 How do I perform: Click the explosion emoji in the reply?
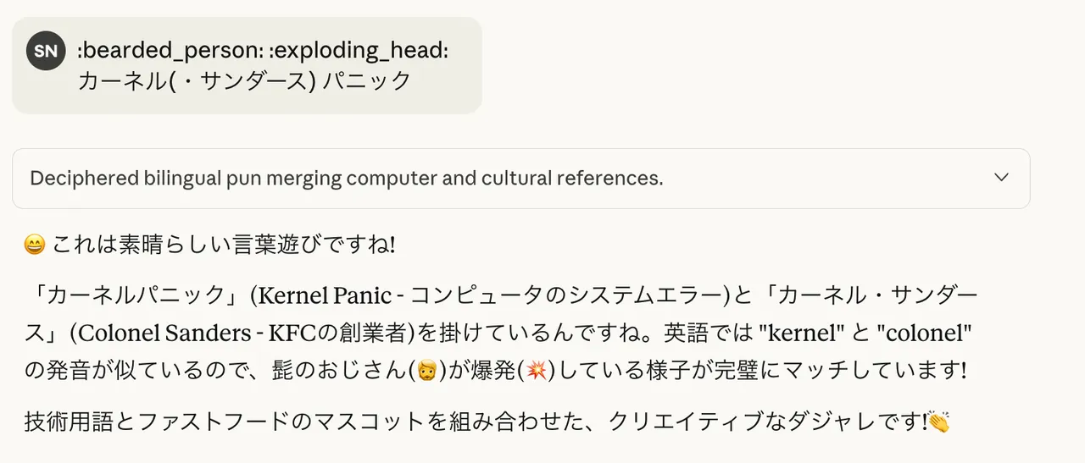tap(535, 371)
